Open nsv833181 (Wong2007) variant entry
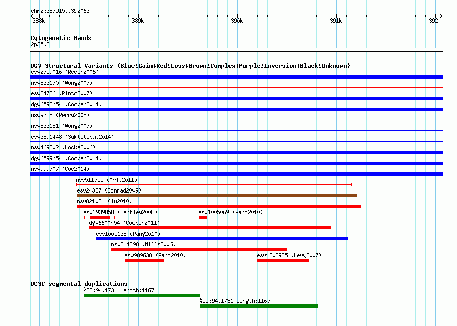 tap(62, 126)
